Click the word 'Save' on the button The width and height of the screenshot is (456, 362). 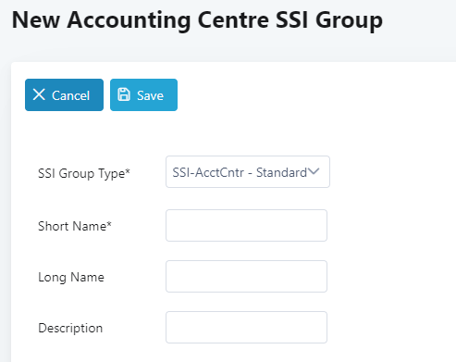point(150,95)
